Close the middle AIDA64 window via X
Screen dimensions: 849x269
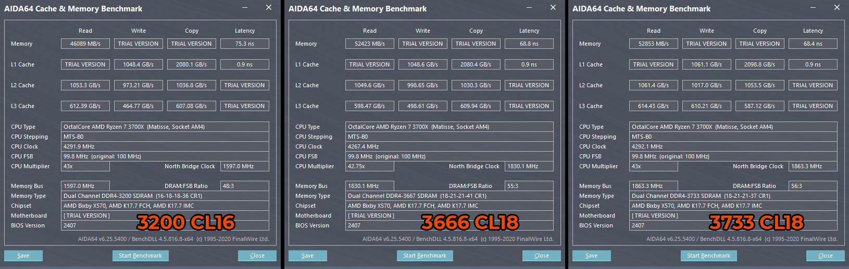pos(553,8)
